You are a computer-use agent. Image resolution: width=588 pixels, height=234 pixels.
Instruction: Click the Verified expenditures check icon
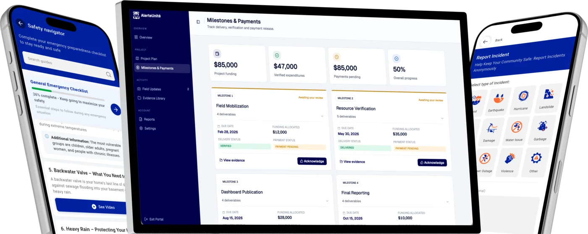point(277,55)
